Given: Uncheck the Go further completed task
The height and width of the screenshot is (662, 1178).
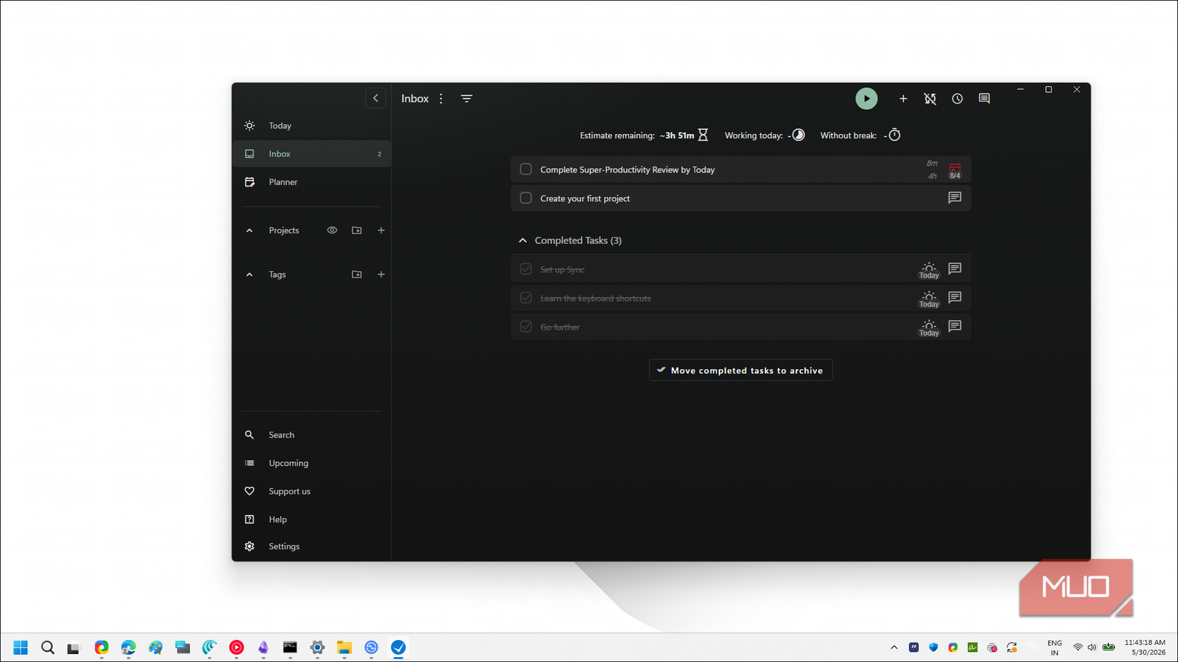Looking at the screenshot, I should pyautogui.click(x=526, y=327).
